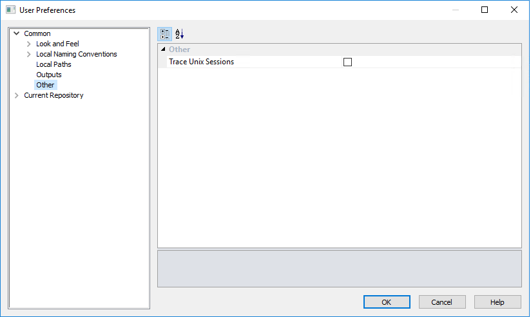Close the User Preferences dialog
531x317 pixels.
(514, 10)
